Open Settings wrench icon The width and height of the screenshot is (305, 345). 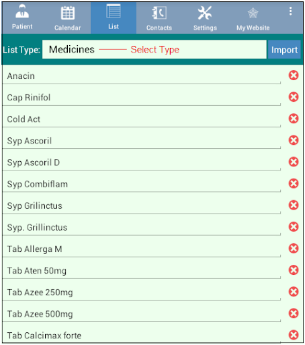(205, 13)
